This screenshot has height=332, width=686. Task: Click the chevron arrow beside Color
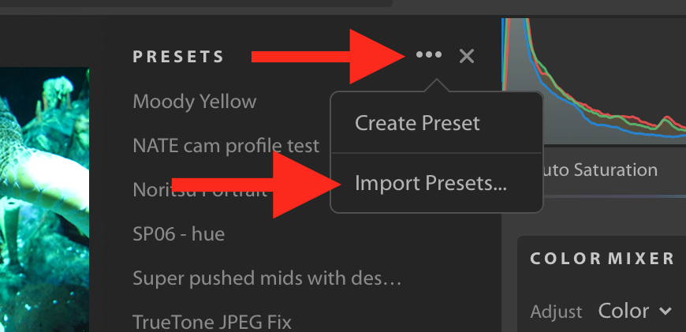tap(665, 311)
